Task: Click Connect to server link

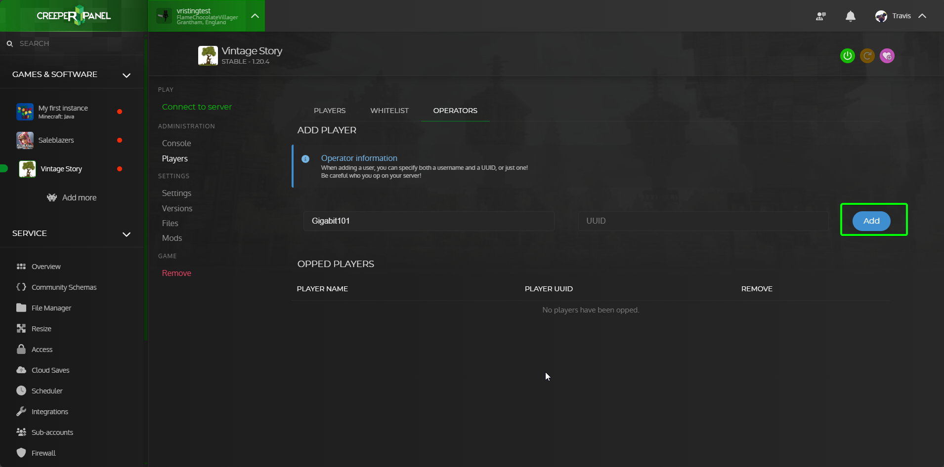Action: click(197, 107)
